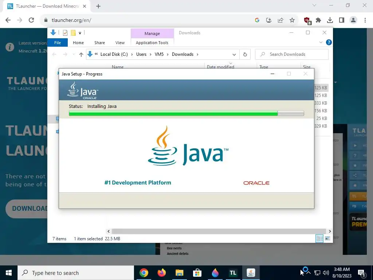Image resolution: width=373 pixels, height=280 pixels.
Task: Click the Java installation progress bar
Action: (x=186, y=113)
